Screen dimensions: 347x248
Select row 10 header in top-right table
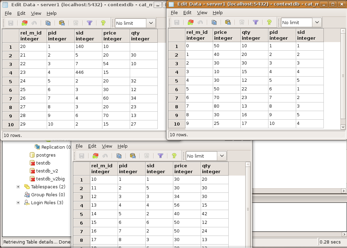coord(177,124)
